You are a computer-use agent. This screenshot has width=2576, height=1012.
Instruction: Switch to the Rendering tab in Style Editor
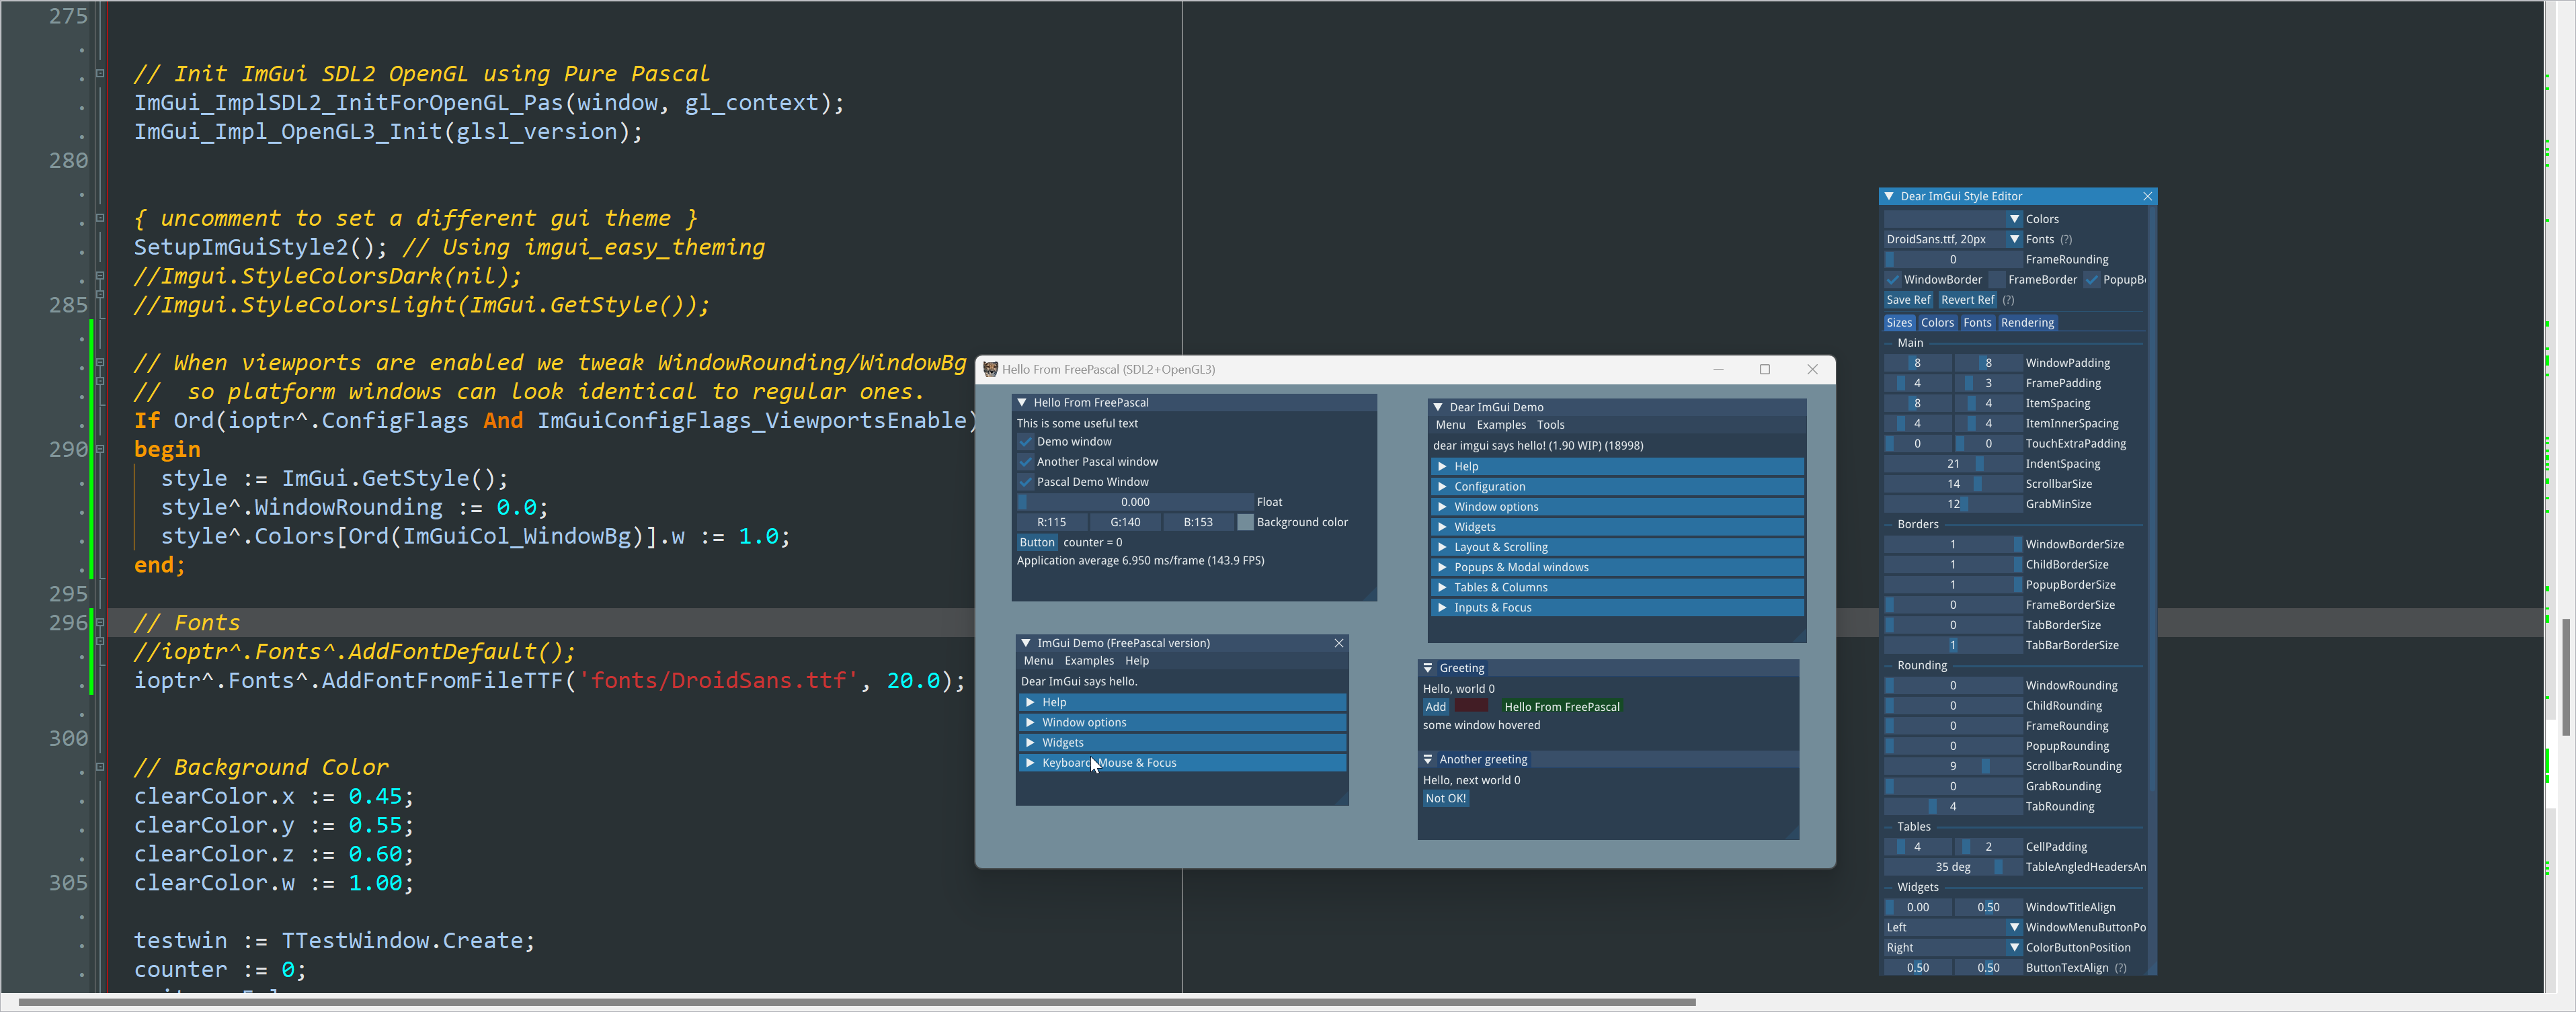[x=2027, y=323]
